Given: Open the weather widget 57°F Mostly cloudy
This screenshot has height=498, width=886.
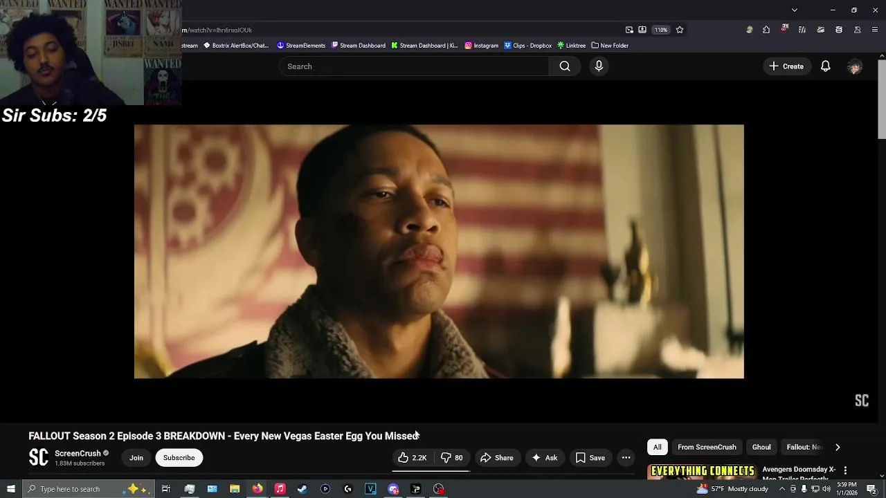Looking at the screenshot, I should coord(732,489).
